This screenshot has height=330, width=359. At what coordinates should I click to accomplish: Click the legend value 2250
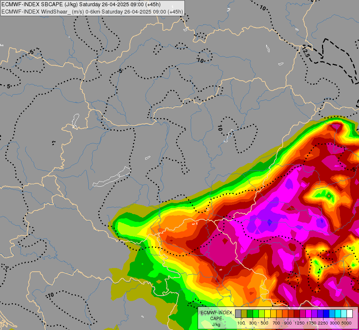coord(323,323)
